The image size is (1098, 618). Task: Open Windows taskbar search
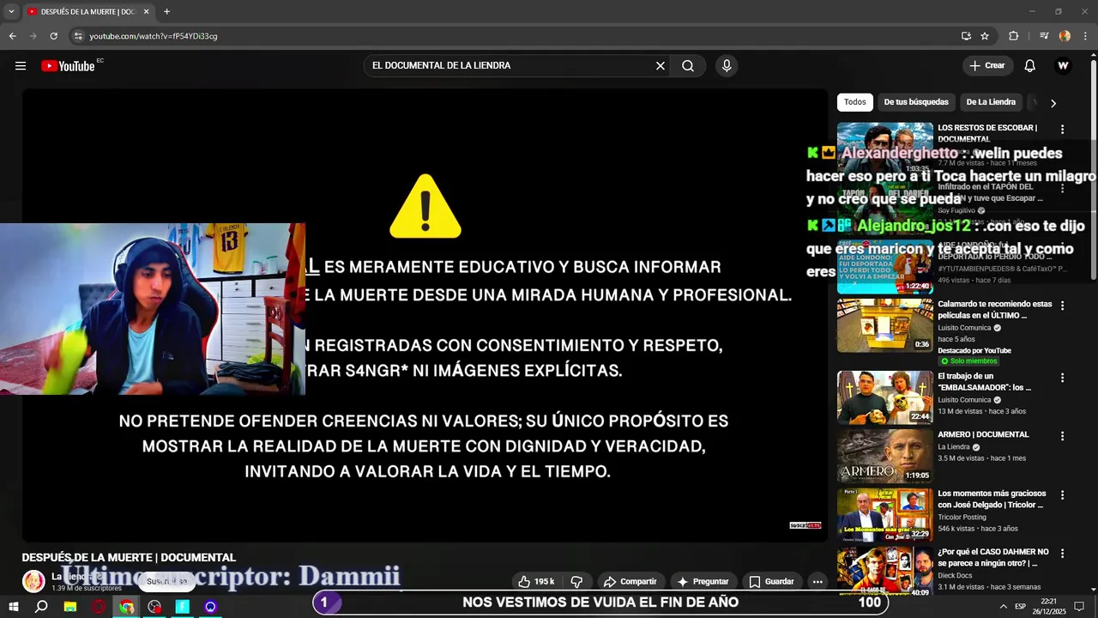click(41, 607)
